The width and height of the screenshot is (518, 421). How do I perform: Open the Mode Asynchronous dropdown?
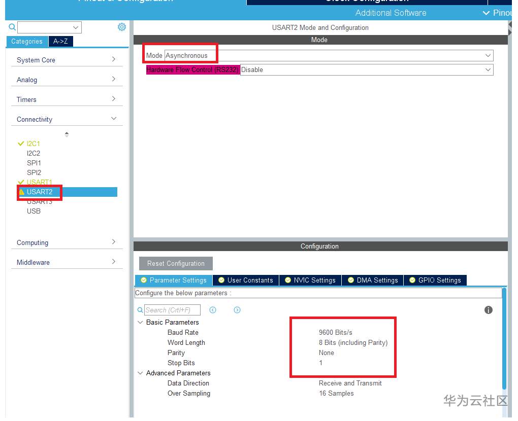[x=329, y=55]
